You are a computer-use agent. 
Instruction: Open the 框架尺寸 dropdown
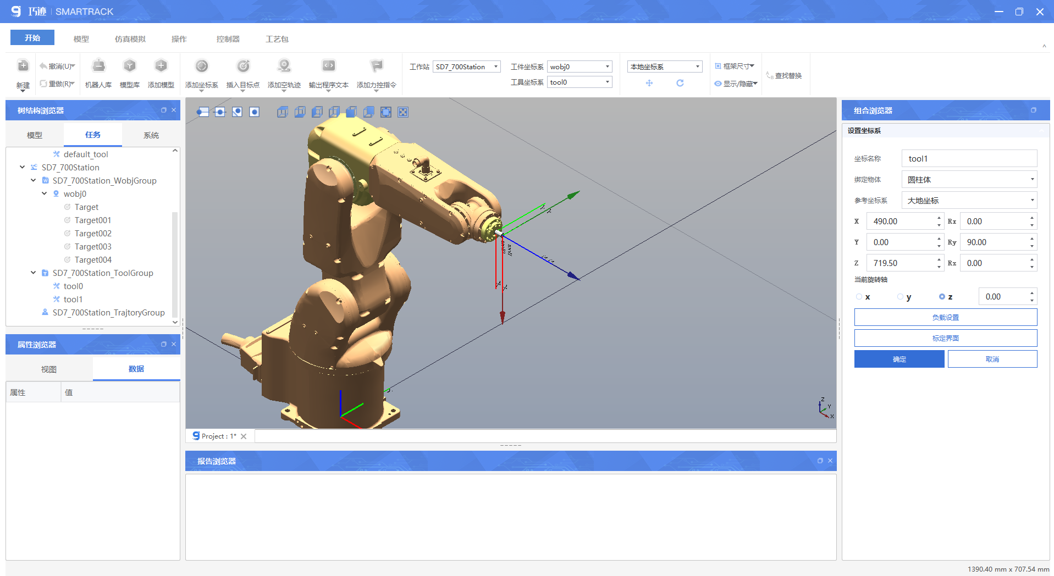(x=735, y=66)
